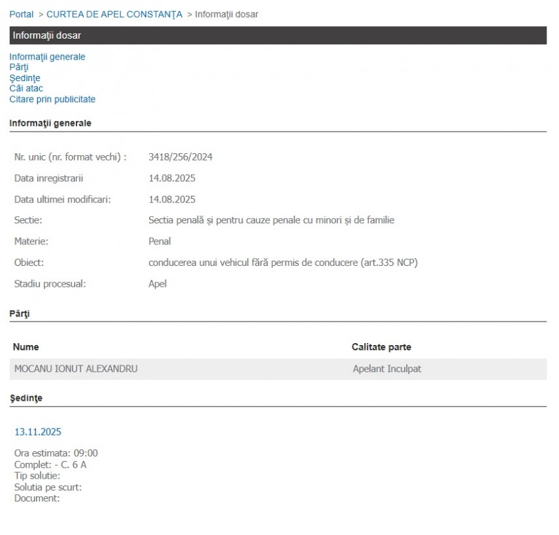Click the Informații dosar breadcrumb text

tap(226, 14)
